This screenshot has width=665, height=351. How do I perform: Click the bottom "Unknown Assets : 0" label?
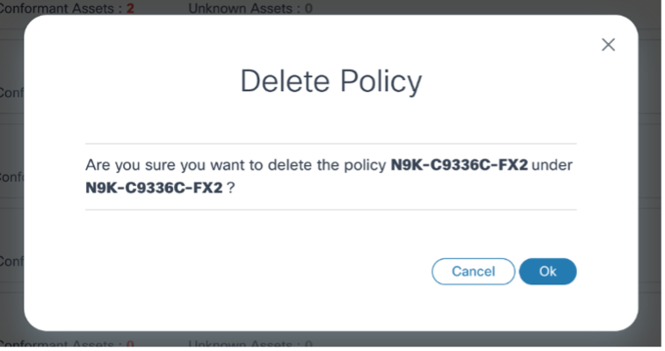249,345
